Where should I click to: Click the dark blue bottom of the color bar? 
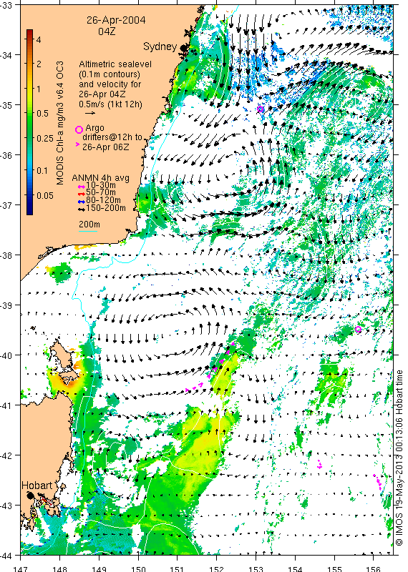point(29,211)
